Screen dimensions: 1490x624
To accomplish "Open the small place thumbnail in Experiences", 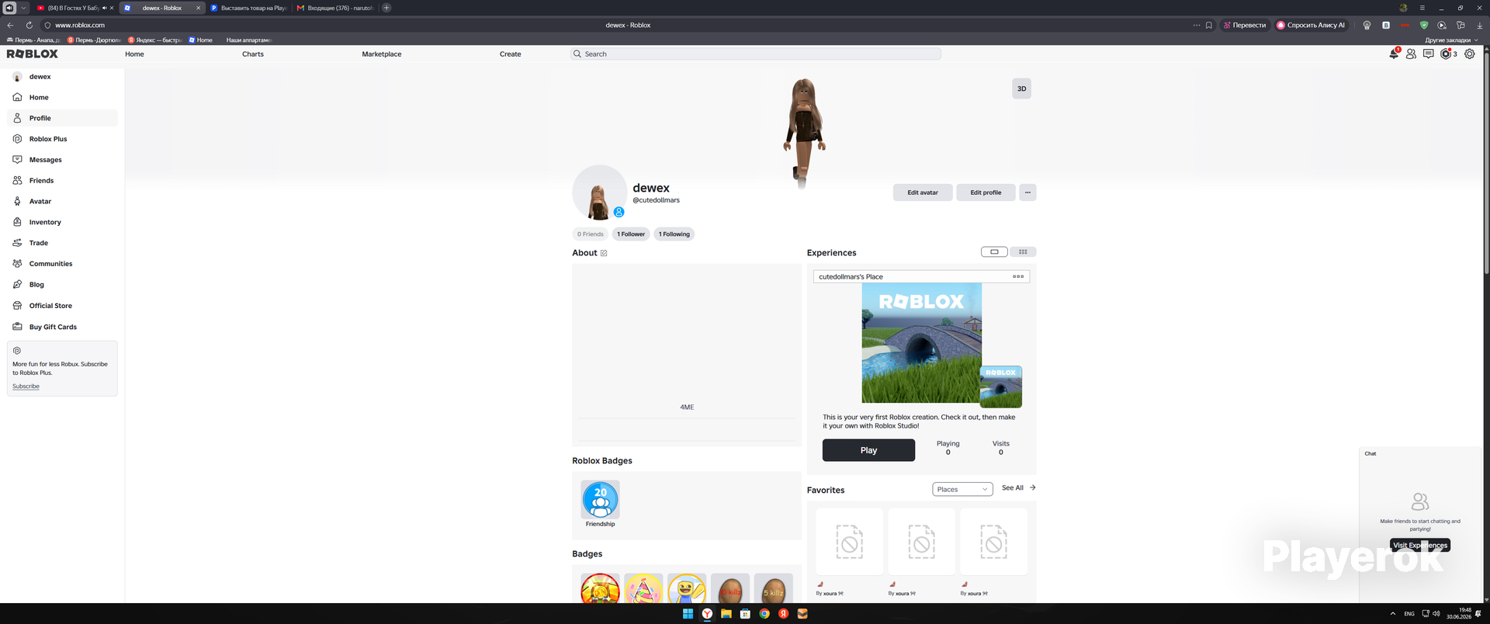I will (x=1001, y=387).
